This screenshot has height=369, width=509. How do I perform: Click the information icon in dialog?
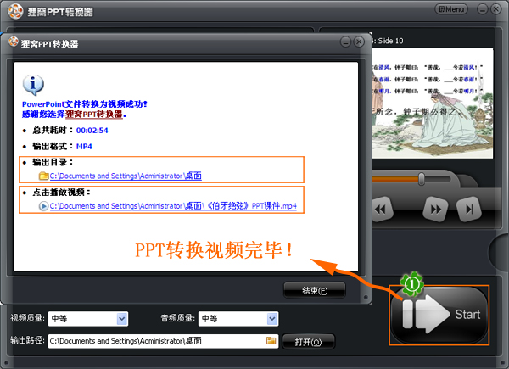coord(33,85)
